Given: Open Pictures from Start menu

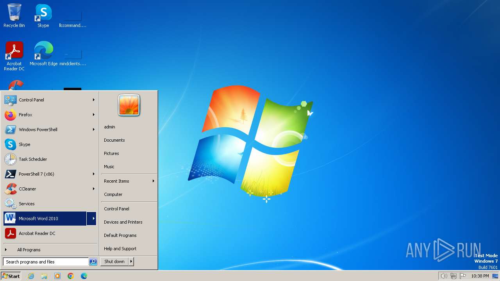Looking at the screenshot, I should [111, 153].
